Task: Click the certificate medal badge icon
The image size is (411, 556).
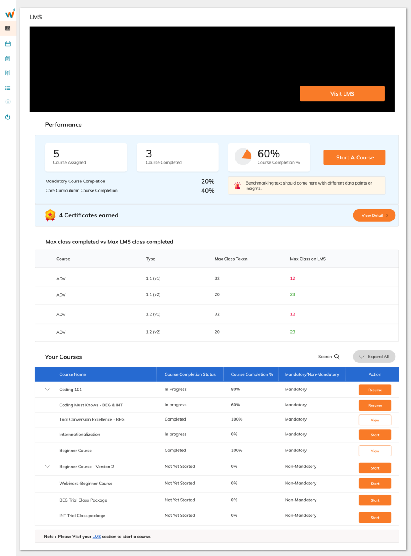Action: tap(50, 215)
